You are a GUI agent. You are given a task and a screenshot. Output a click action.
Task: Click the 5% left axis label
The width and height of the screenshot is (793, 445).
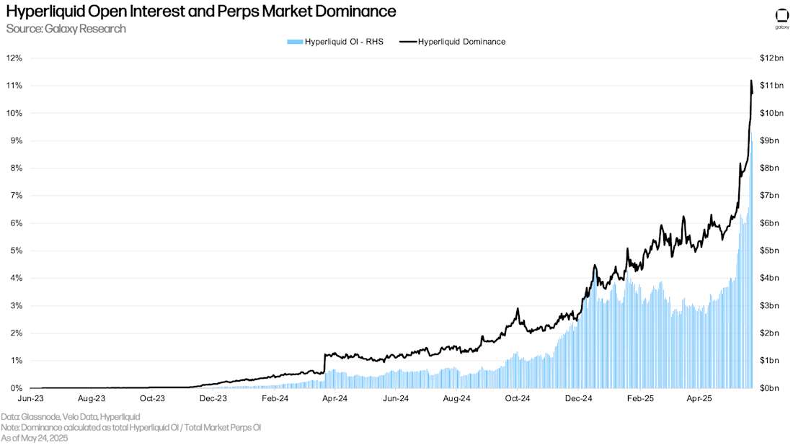pyautogui.click(x=16, y=251)
